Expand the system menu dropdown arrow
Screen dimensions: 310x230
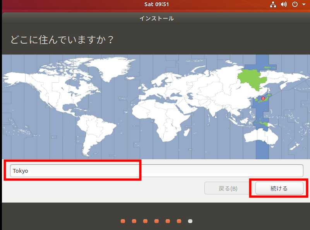303,5
